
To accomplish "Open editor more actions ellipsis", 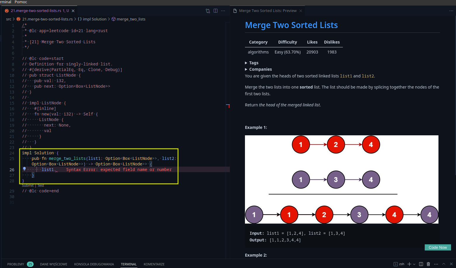I will pyautogui.click(x=223, y=11).
